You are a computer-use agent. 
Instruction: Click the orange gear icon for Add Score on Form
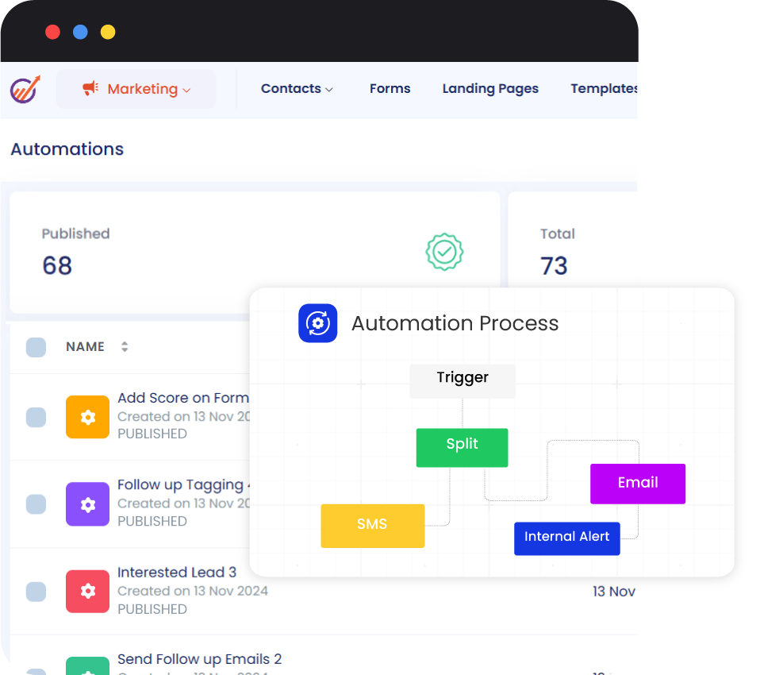(87, 417)
